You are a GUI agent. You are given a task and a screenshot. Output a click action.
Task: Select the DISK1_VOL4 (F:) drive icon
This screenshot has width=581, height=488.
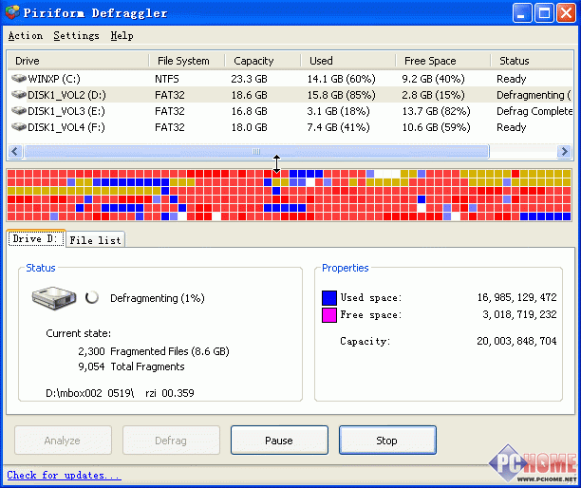coord(19,127)
